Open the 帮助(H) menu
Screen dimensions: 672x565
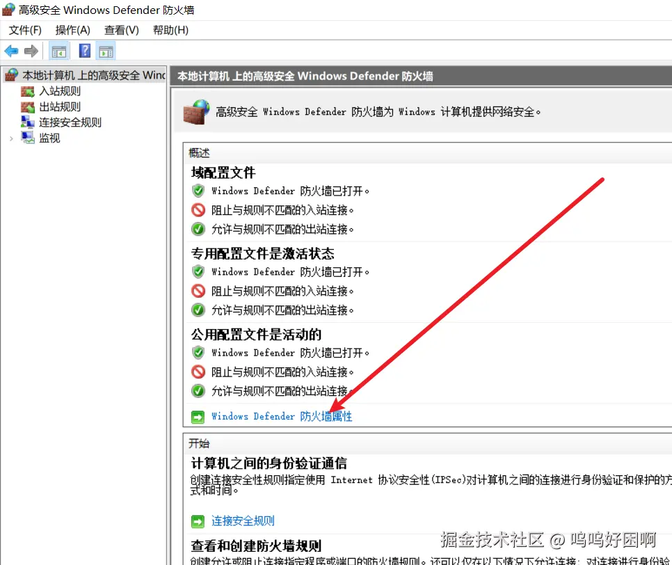tap(170, 30)
